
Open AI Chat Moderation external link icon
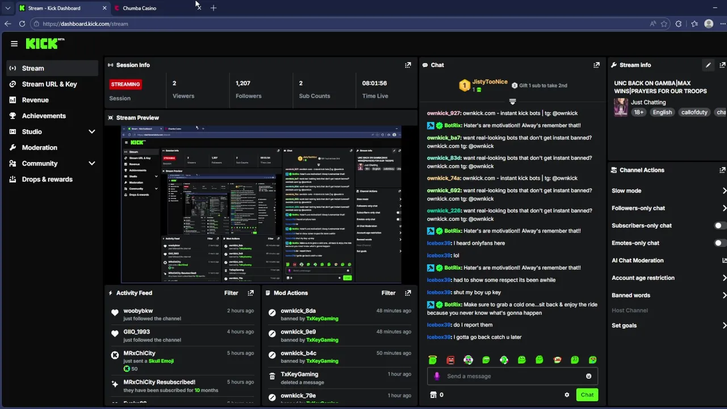[x=724, y=260]
